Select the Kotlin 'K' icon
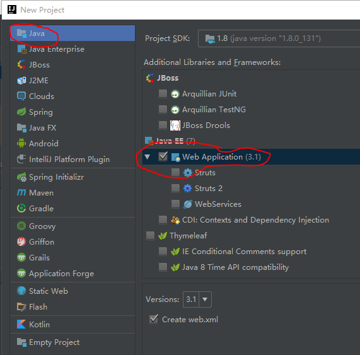 [x=21, y=324]
